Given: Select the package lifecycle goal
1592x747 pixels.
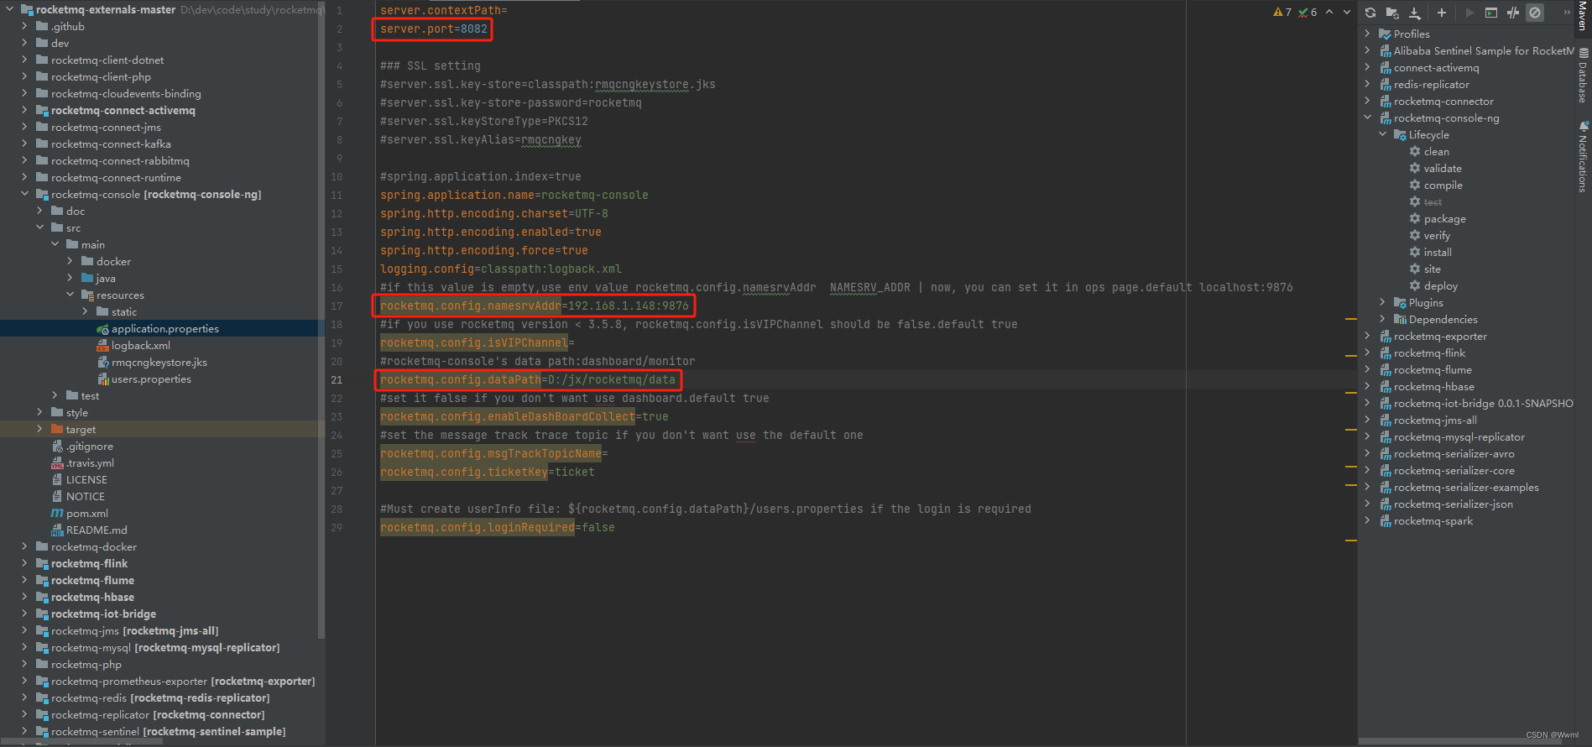Looking at the screenshot, I should (1444, 219).
